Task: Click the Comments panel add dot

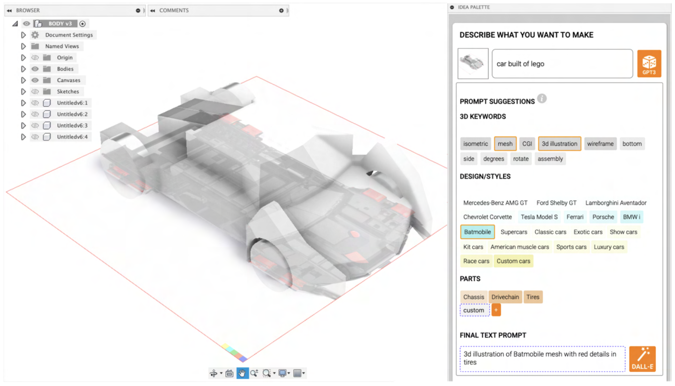Action: [x=281, y=10]
